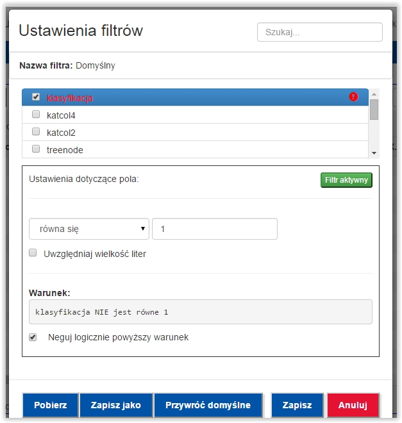The image size is (402, 423).
Task: Click the list scrollbar down arrow
Action: [x=374, y=153]
